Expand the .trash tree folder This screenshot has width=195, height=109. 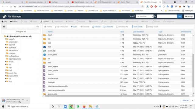5,61
